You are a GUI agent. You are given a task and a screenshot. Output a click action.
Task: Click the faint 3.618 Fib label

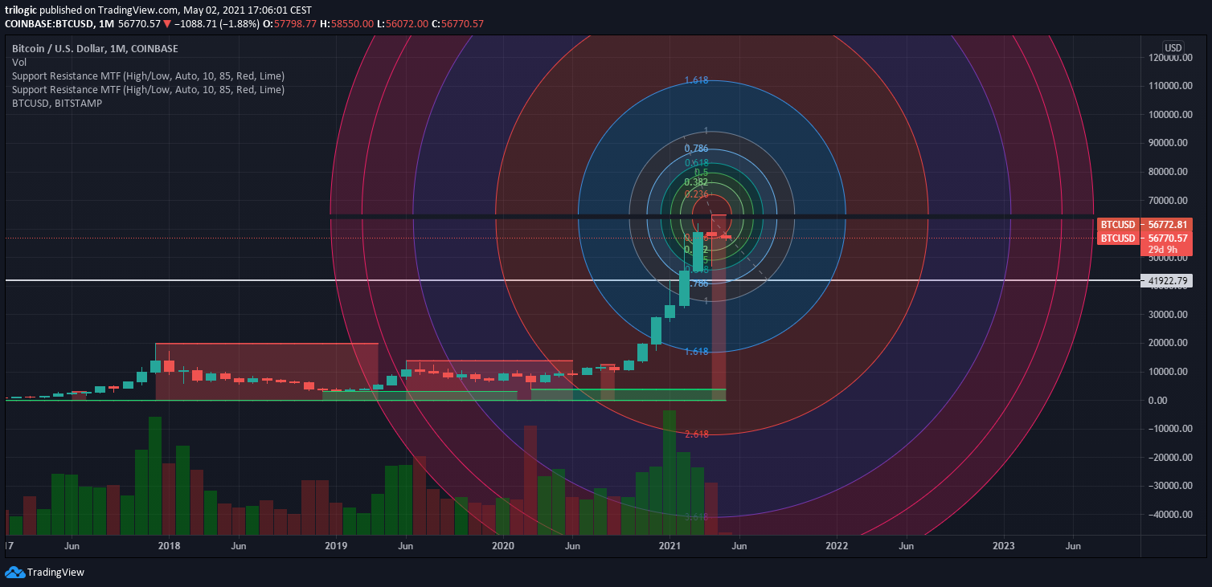click(696, 517)
